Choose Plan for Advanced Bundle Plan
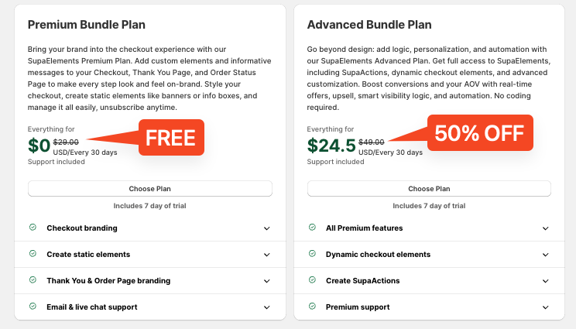 click(429, 189)
